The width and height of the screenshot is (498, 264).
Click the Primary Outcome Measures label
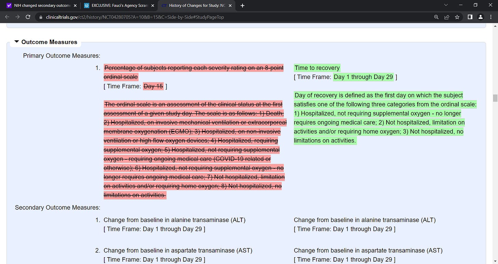click(x=62, y=56)
